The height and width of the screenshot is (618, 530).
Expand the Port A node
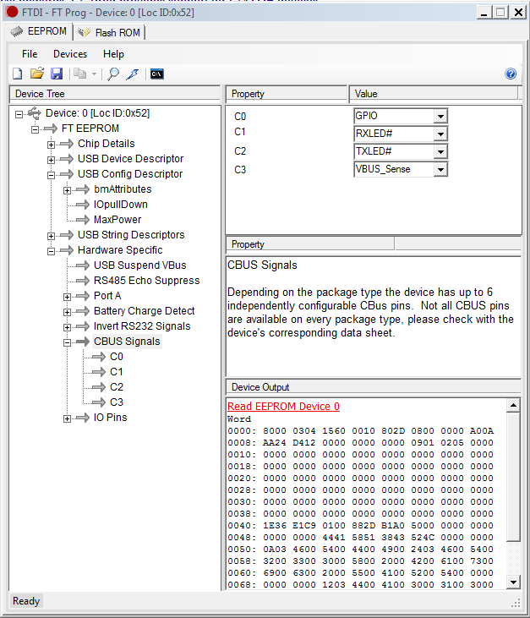pos(68,297)
